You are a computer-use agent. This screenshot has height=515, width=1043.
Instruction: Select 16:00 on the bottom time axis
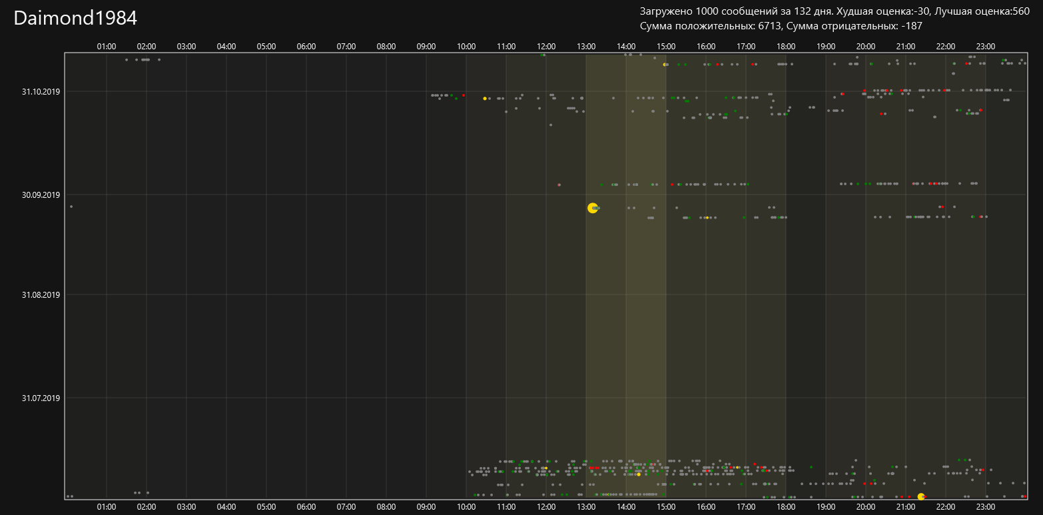point(706,507)
